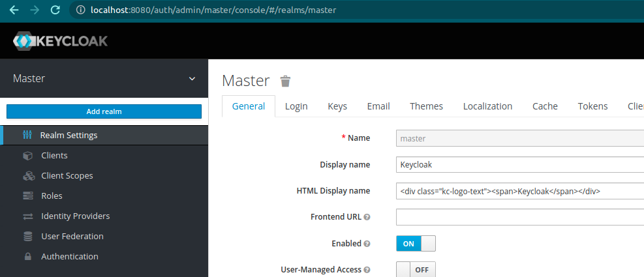This screenshot has width=644, height=277.
Task: Show help tooltip for User-Managed Access
Action: tap(367, 270)
